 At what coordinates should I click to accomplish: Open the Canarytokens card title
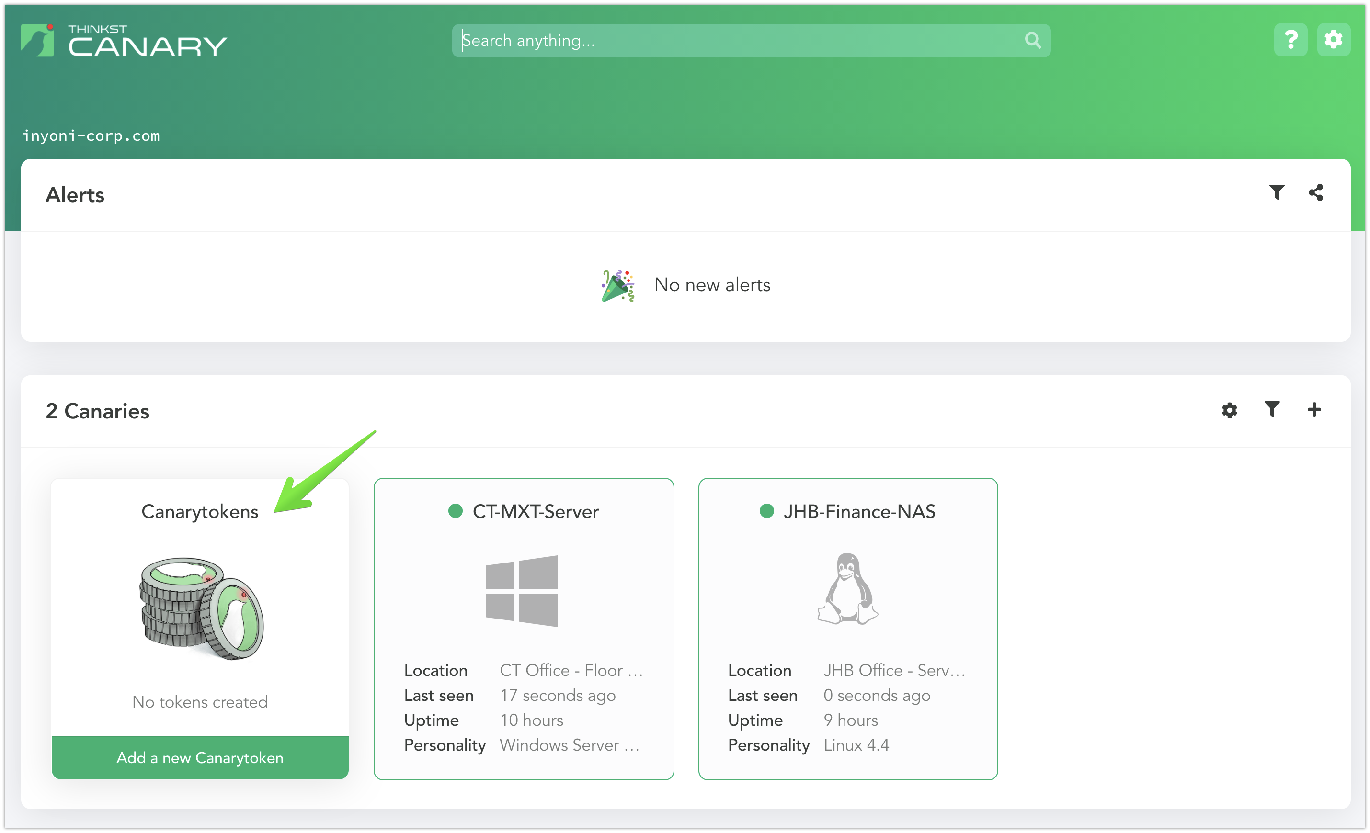tap(200, 512)
